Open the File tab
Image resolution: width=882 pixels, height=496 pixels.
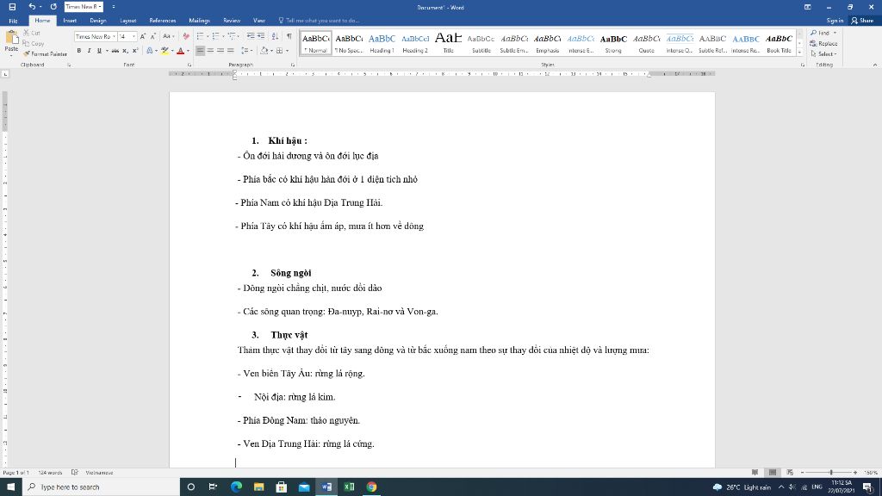13,21
